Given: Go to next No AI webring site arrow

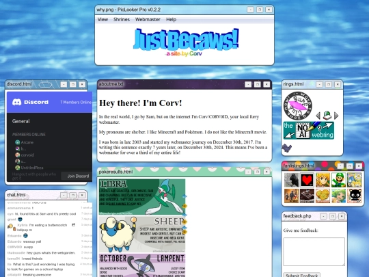Looking at the screenshot, I should (327, 126).
